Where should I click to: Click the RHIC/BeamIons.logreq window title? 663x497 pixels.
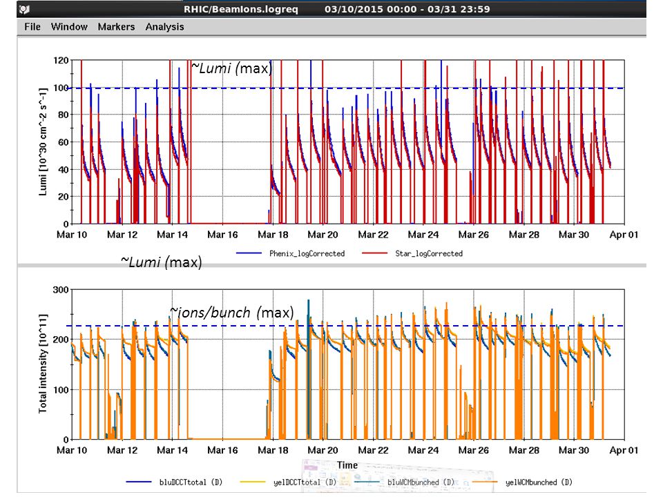(x=241, y=9)
